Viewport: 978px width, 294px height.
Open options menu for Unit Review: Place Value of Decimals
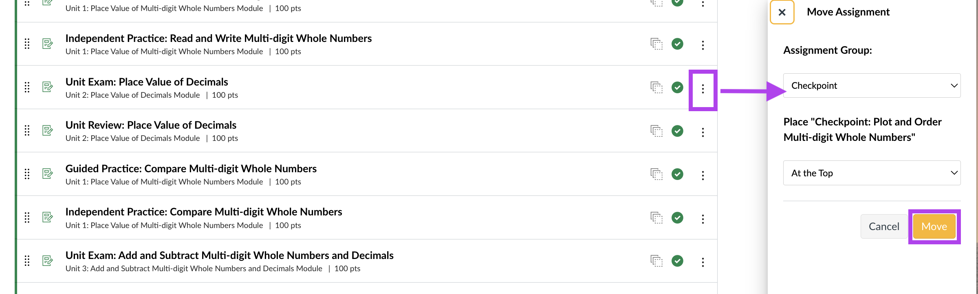[x=703, y=132]
